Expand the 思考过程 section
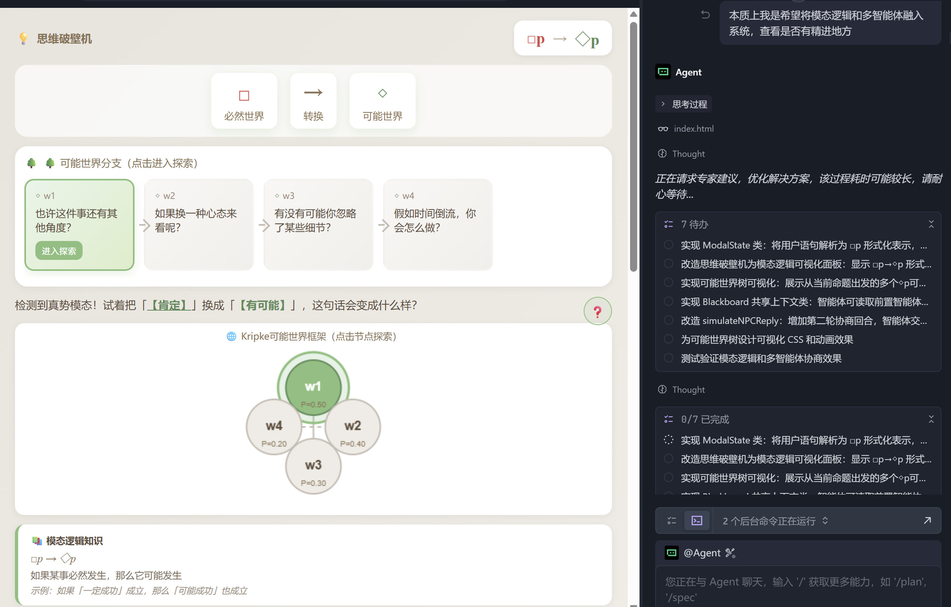The image size is (951, 607). pos(684,104)
